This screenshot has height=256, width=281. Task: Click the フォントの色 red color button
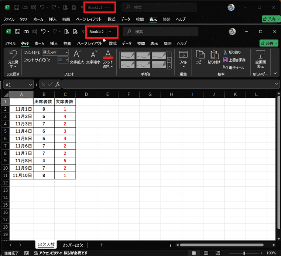point(108,55)
